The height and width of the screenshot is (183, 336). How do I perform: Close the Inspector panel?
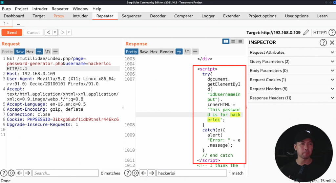click(x=332, y=43)
